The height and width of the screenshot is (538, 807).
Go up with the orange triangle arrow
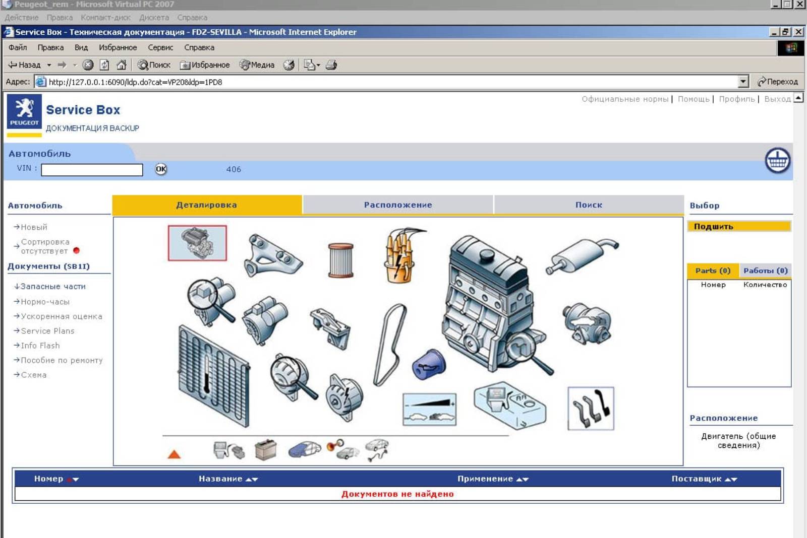coord(174,454)
